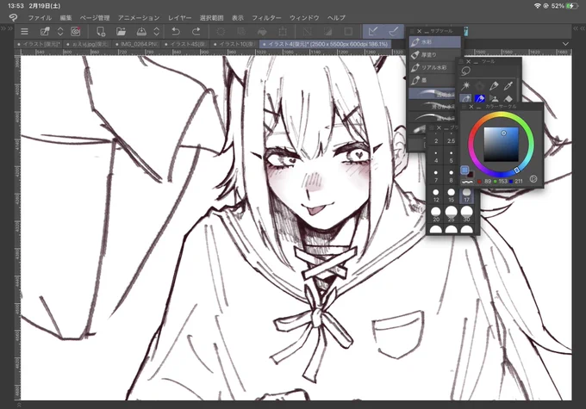This screenshot has height=409, width=586.
Task: Click the Clip Studio logo icon
Action: coord(13,17)
